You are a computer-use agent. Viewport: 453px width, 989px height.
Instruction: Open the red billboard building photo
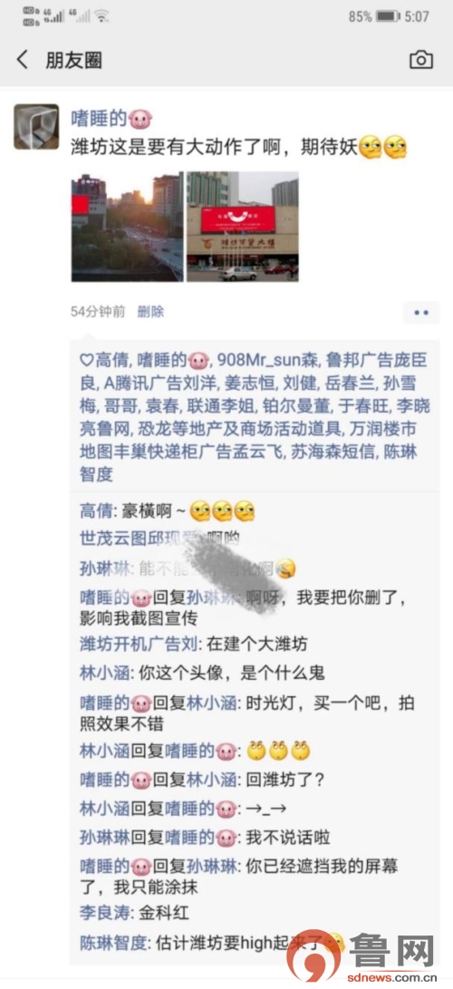(x=243, y=227)
